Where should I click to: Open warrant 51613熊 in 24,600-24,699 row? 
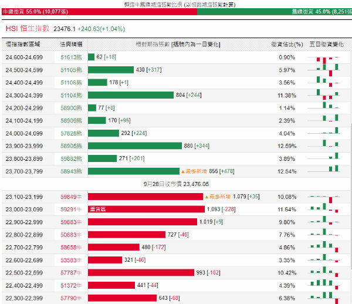coord(71,58)
